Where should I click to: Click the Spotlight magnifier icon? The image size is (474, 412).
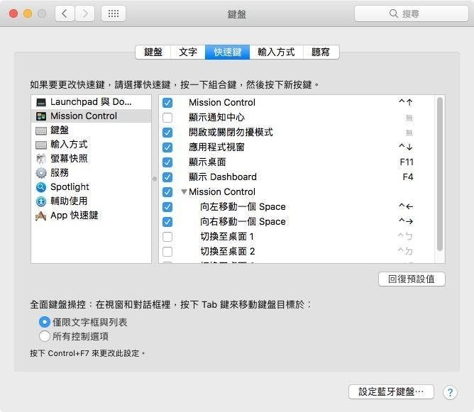click(41, 187)
